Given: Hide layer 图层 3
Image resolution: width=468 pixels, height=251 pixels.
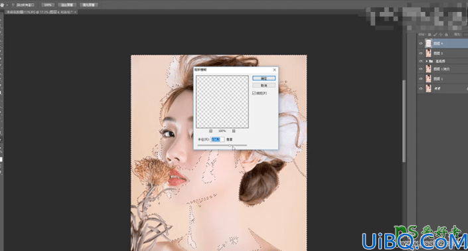Looking at the screenshot, I should click(421, 53).
